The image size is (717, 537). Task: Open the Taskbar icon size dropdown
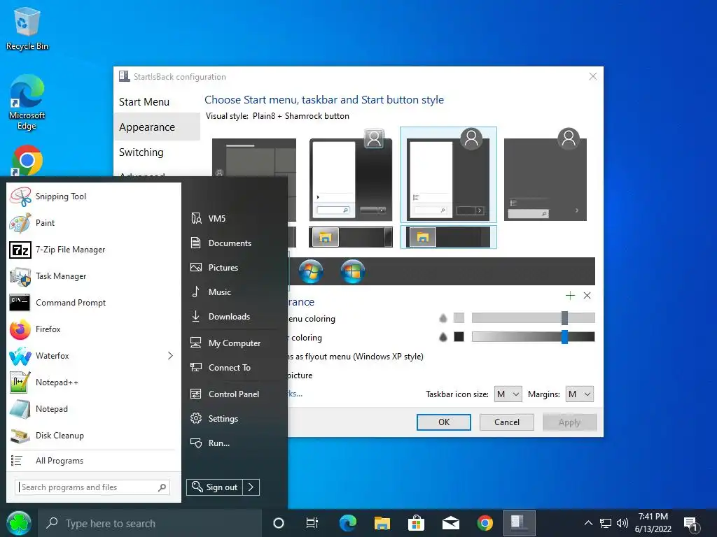coord(508,394)
